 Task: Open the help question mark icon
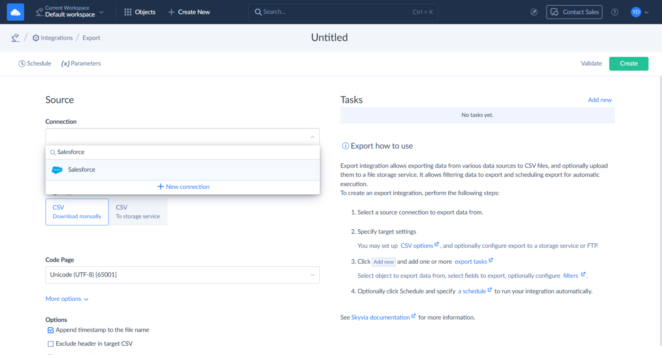click(x=614, y=12)
